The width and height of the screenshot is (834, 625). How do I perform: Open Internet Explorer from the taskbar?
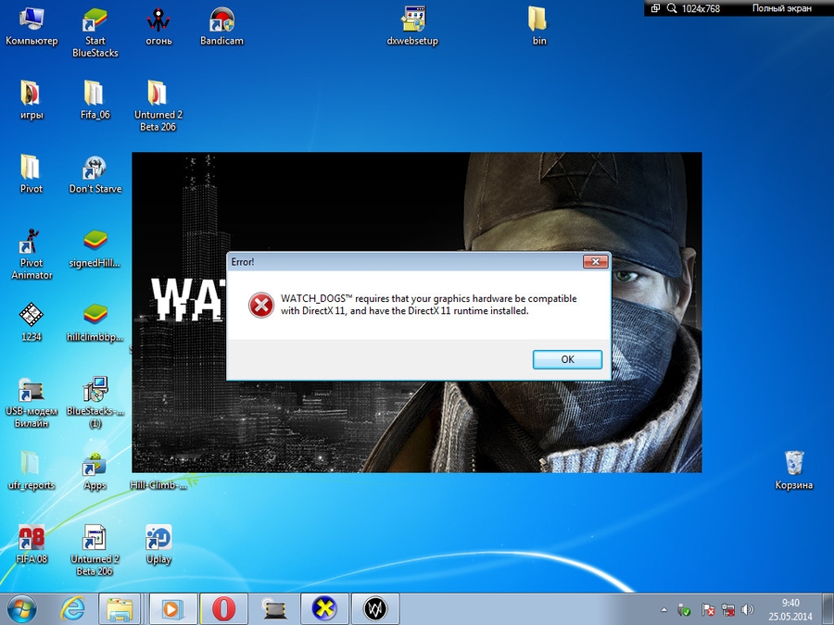[72, 608]
